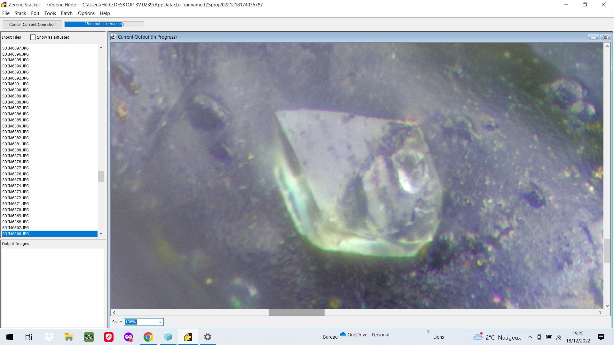Open File Explorer from the taskbar

(x=69, y=337)
